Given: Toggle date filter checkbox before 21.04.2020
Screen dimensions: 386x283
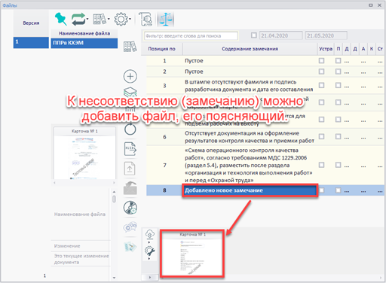Looking at the screenshot, I should (x=254, y=35).
